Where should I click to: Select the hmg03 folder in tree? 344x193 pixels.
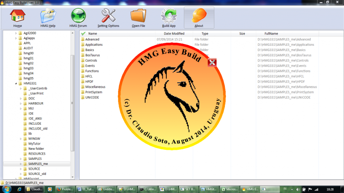[29, 68]
